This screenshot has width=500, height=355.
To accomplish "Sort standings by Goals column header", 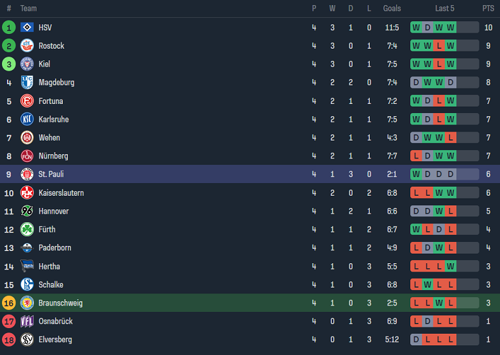I will click(392, 8).
